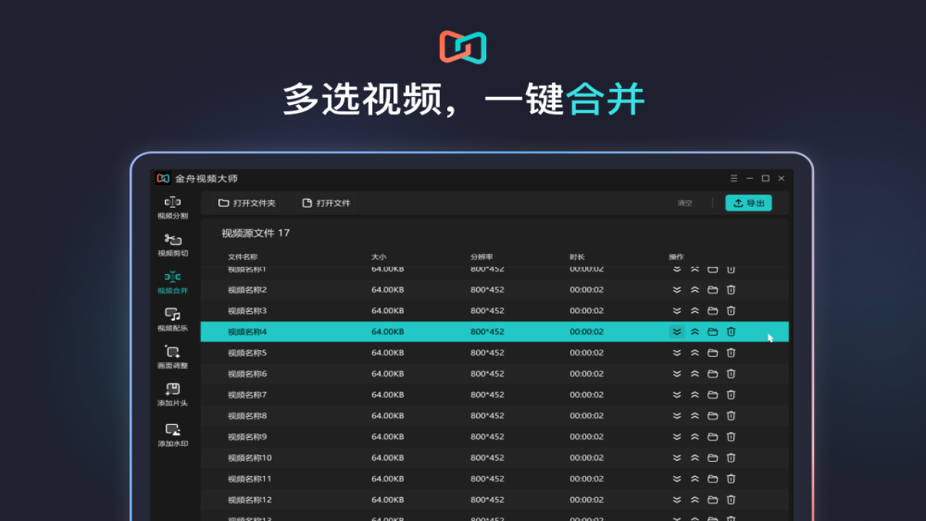Select the 添加片头 feature
This screenshot has width=926, height=521.
point(171,394)
